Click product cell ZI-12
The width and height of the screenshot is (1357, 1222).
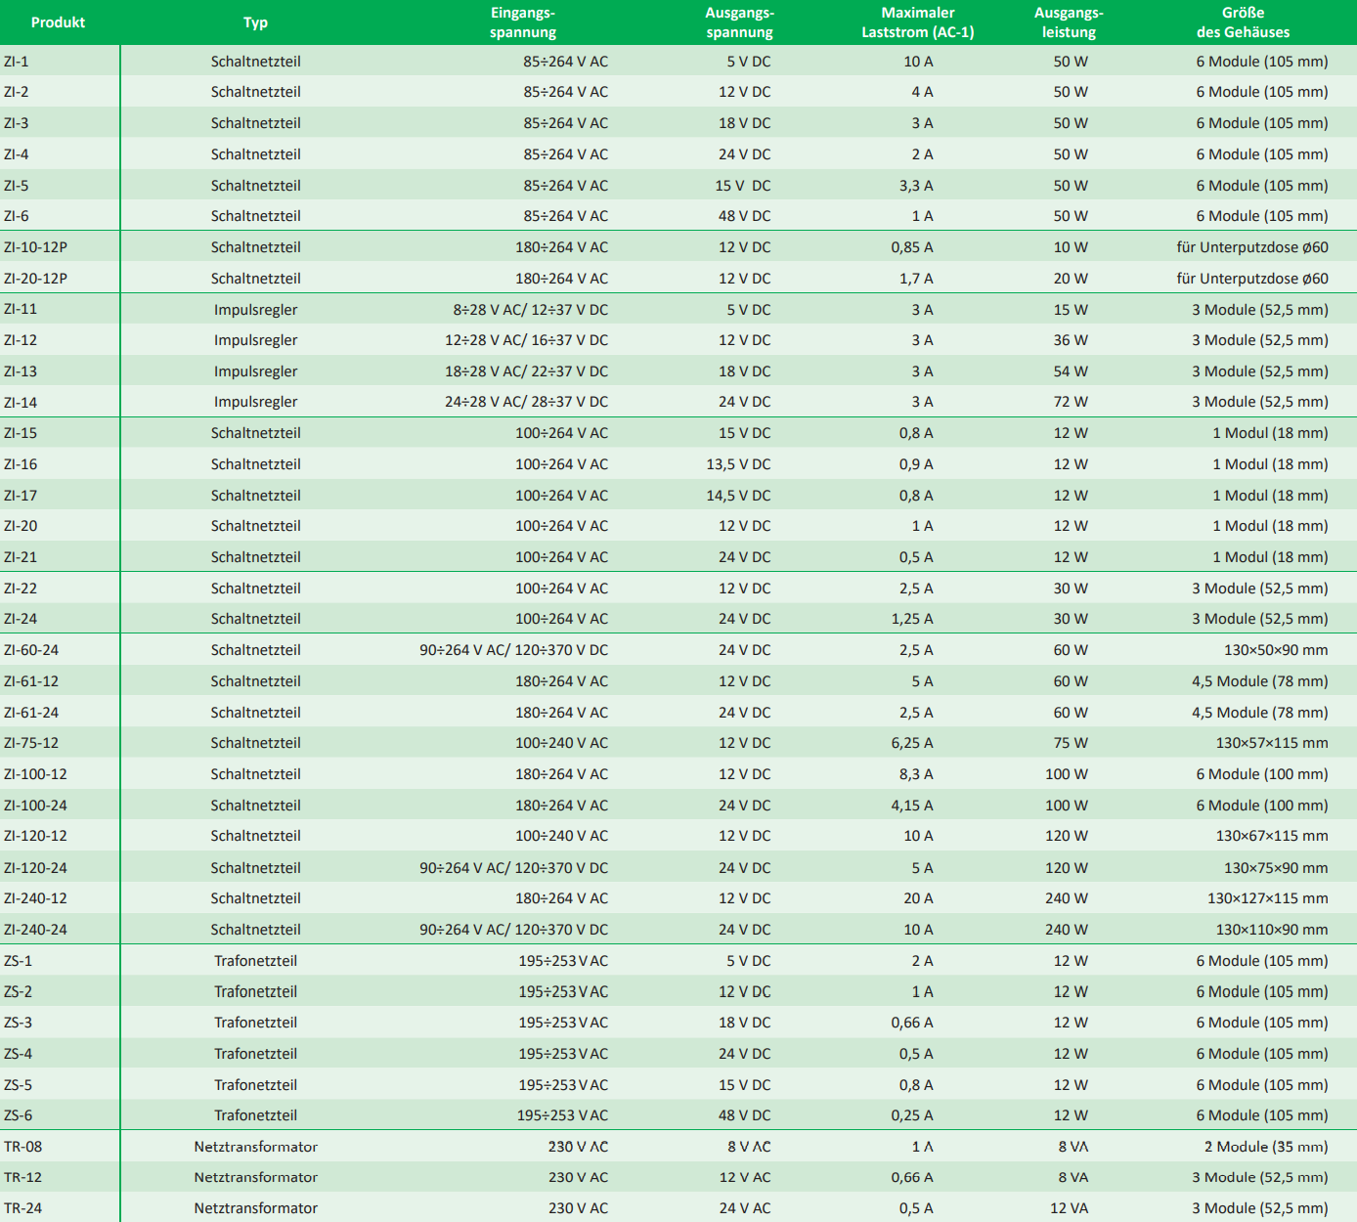click(x=21, y=340)
